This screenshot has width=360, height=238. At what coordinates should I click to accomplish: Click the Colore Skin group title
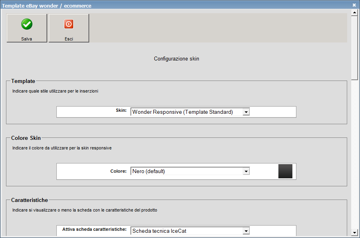click(x=26, y=138)
